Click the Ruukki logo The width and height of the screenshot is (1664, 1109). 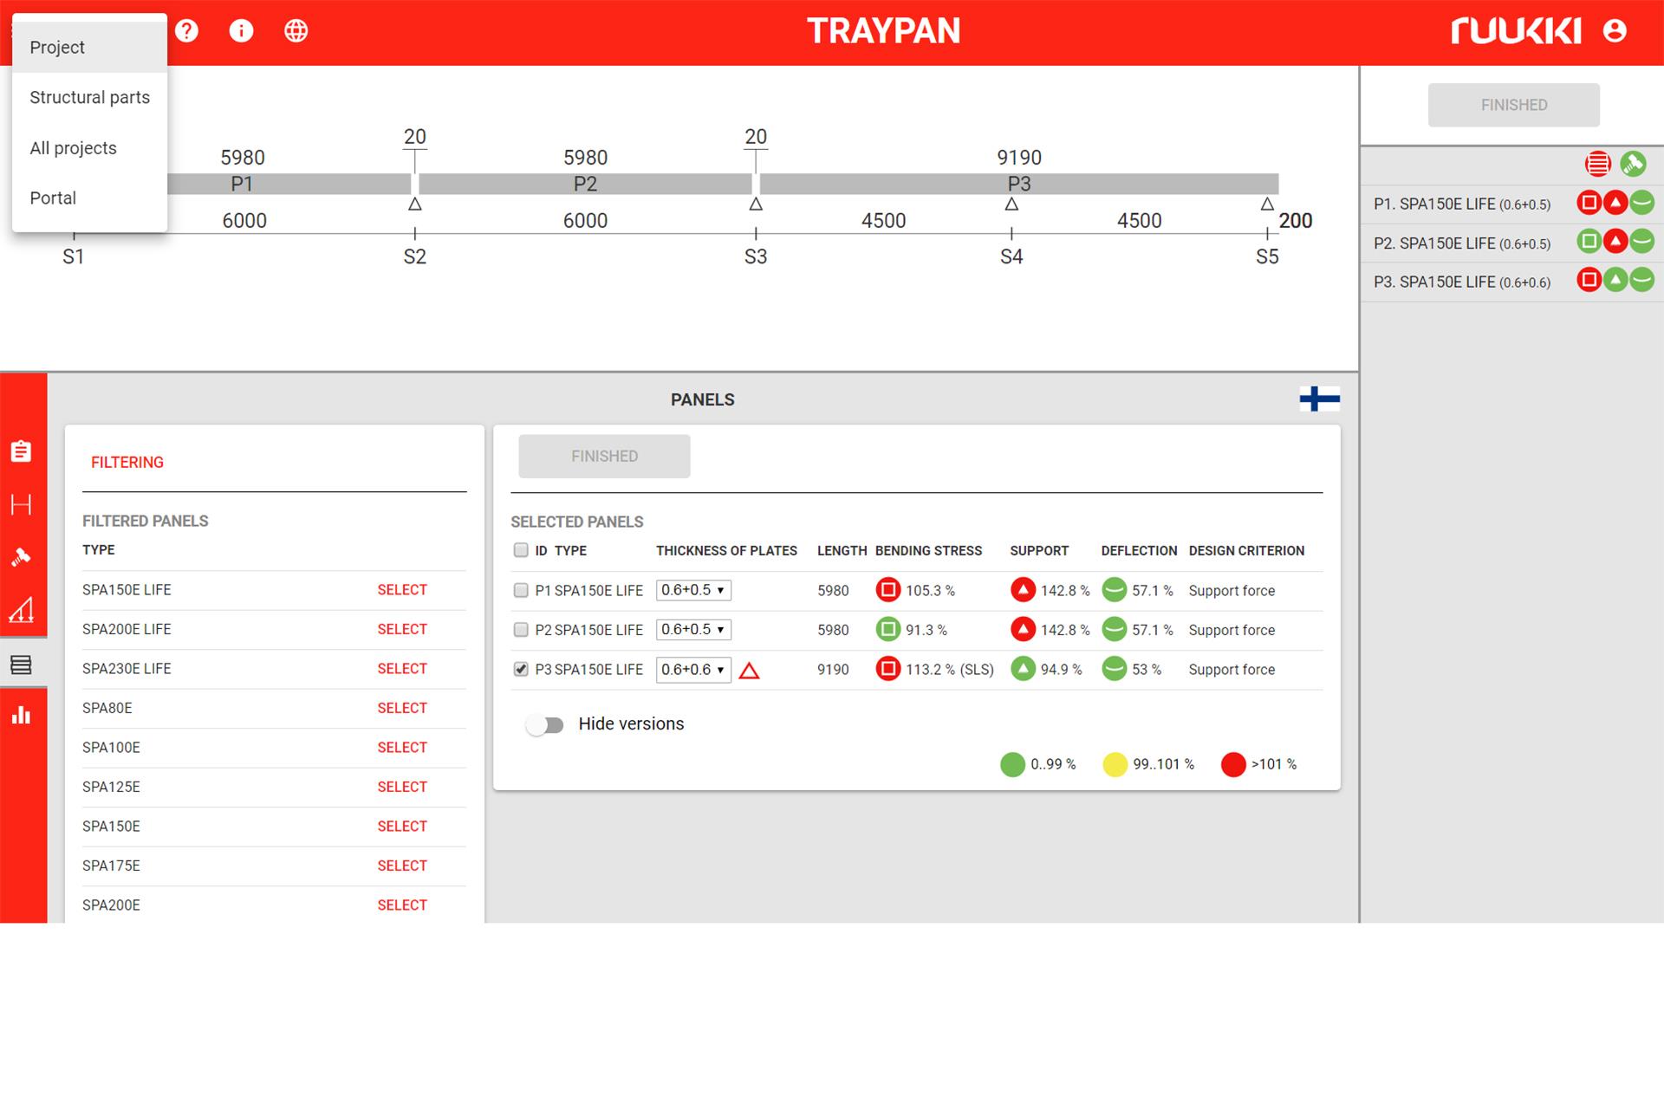coord(1516,31)
